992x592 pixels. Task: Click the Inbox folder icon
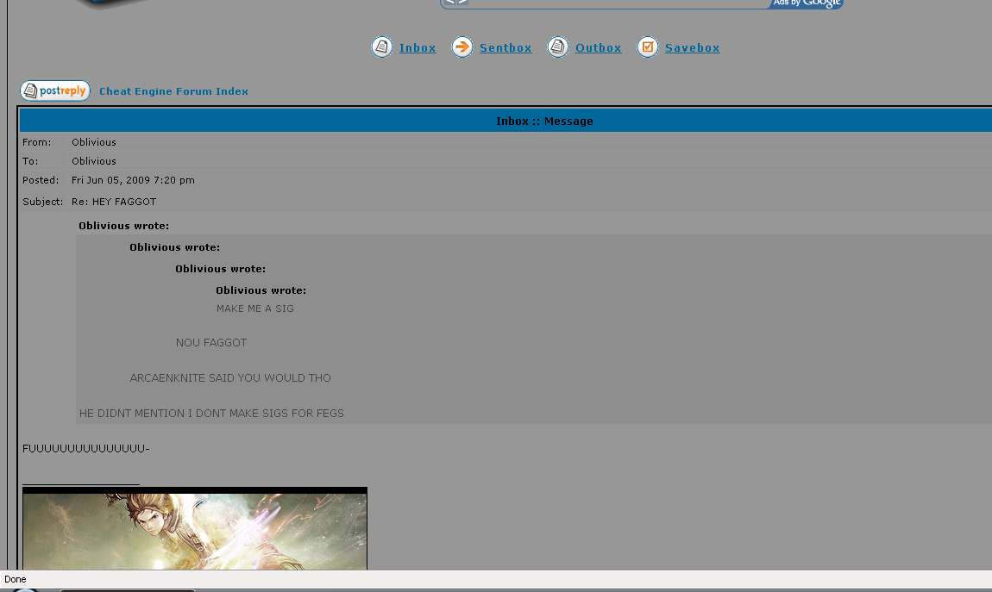click(381, 47)
